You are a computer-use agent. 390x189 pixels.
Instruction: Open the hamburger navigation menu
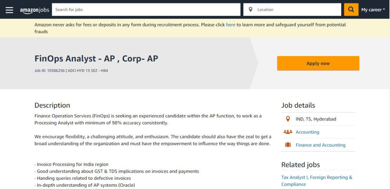coord(10,10)
